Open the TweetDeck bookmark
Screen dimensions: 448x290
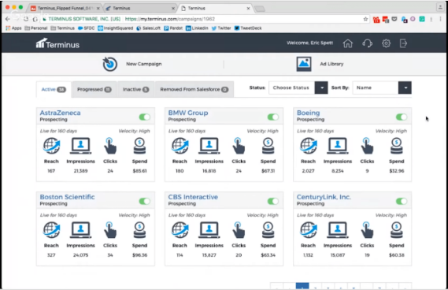[248, 28]
